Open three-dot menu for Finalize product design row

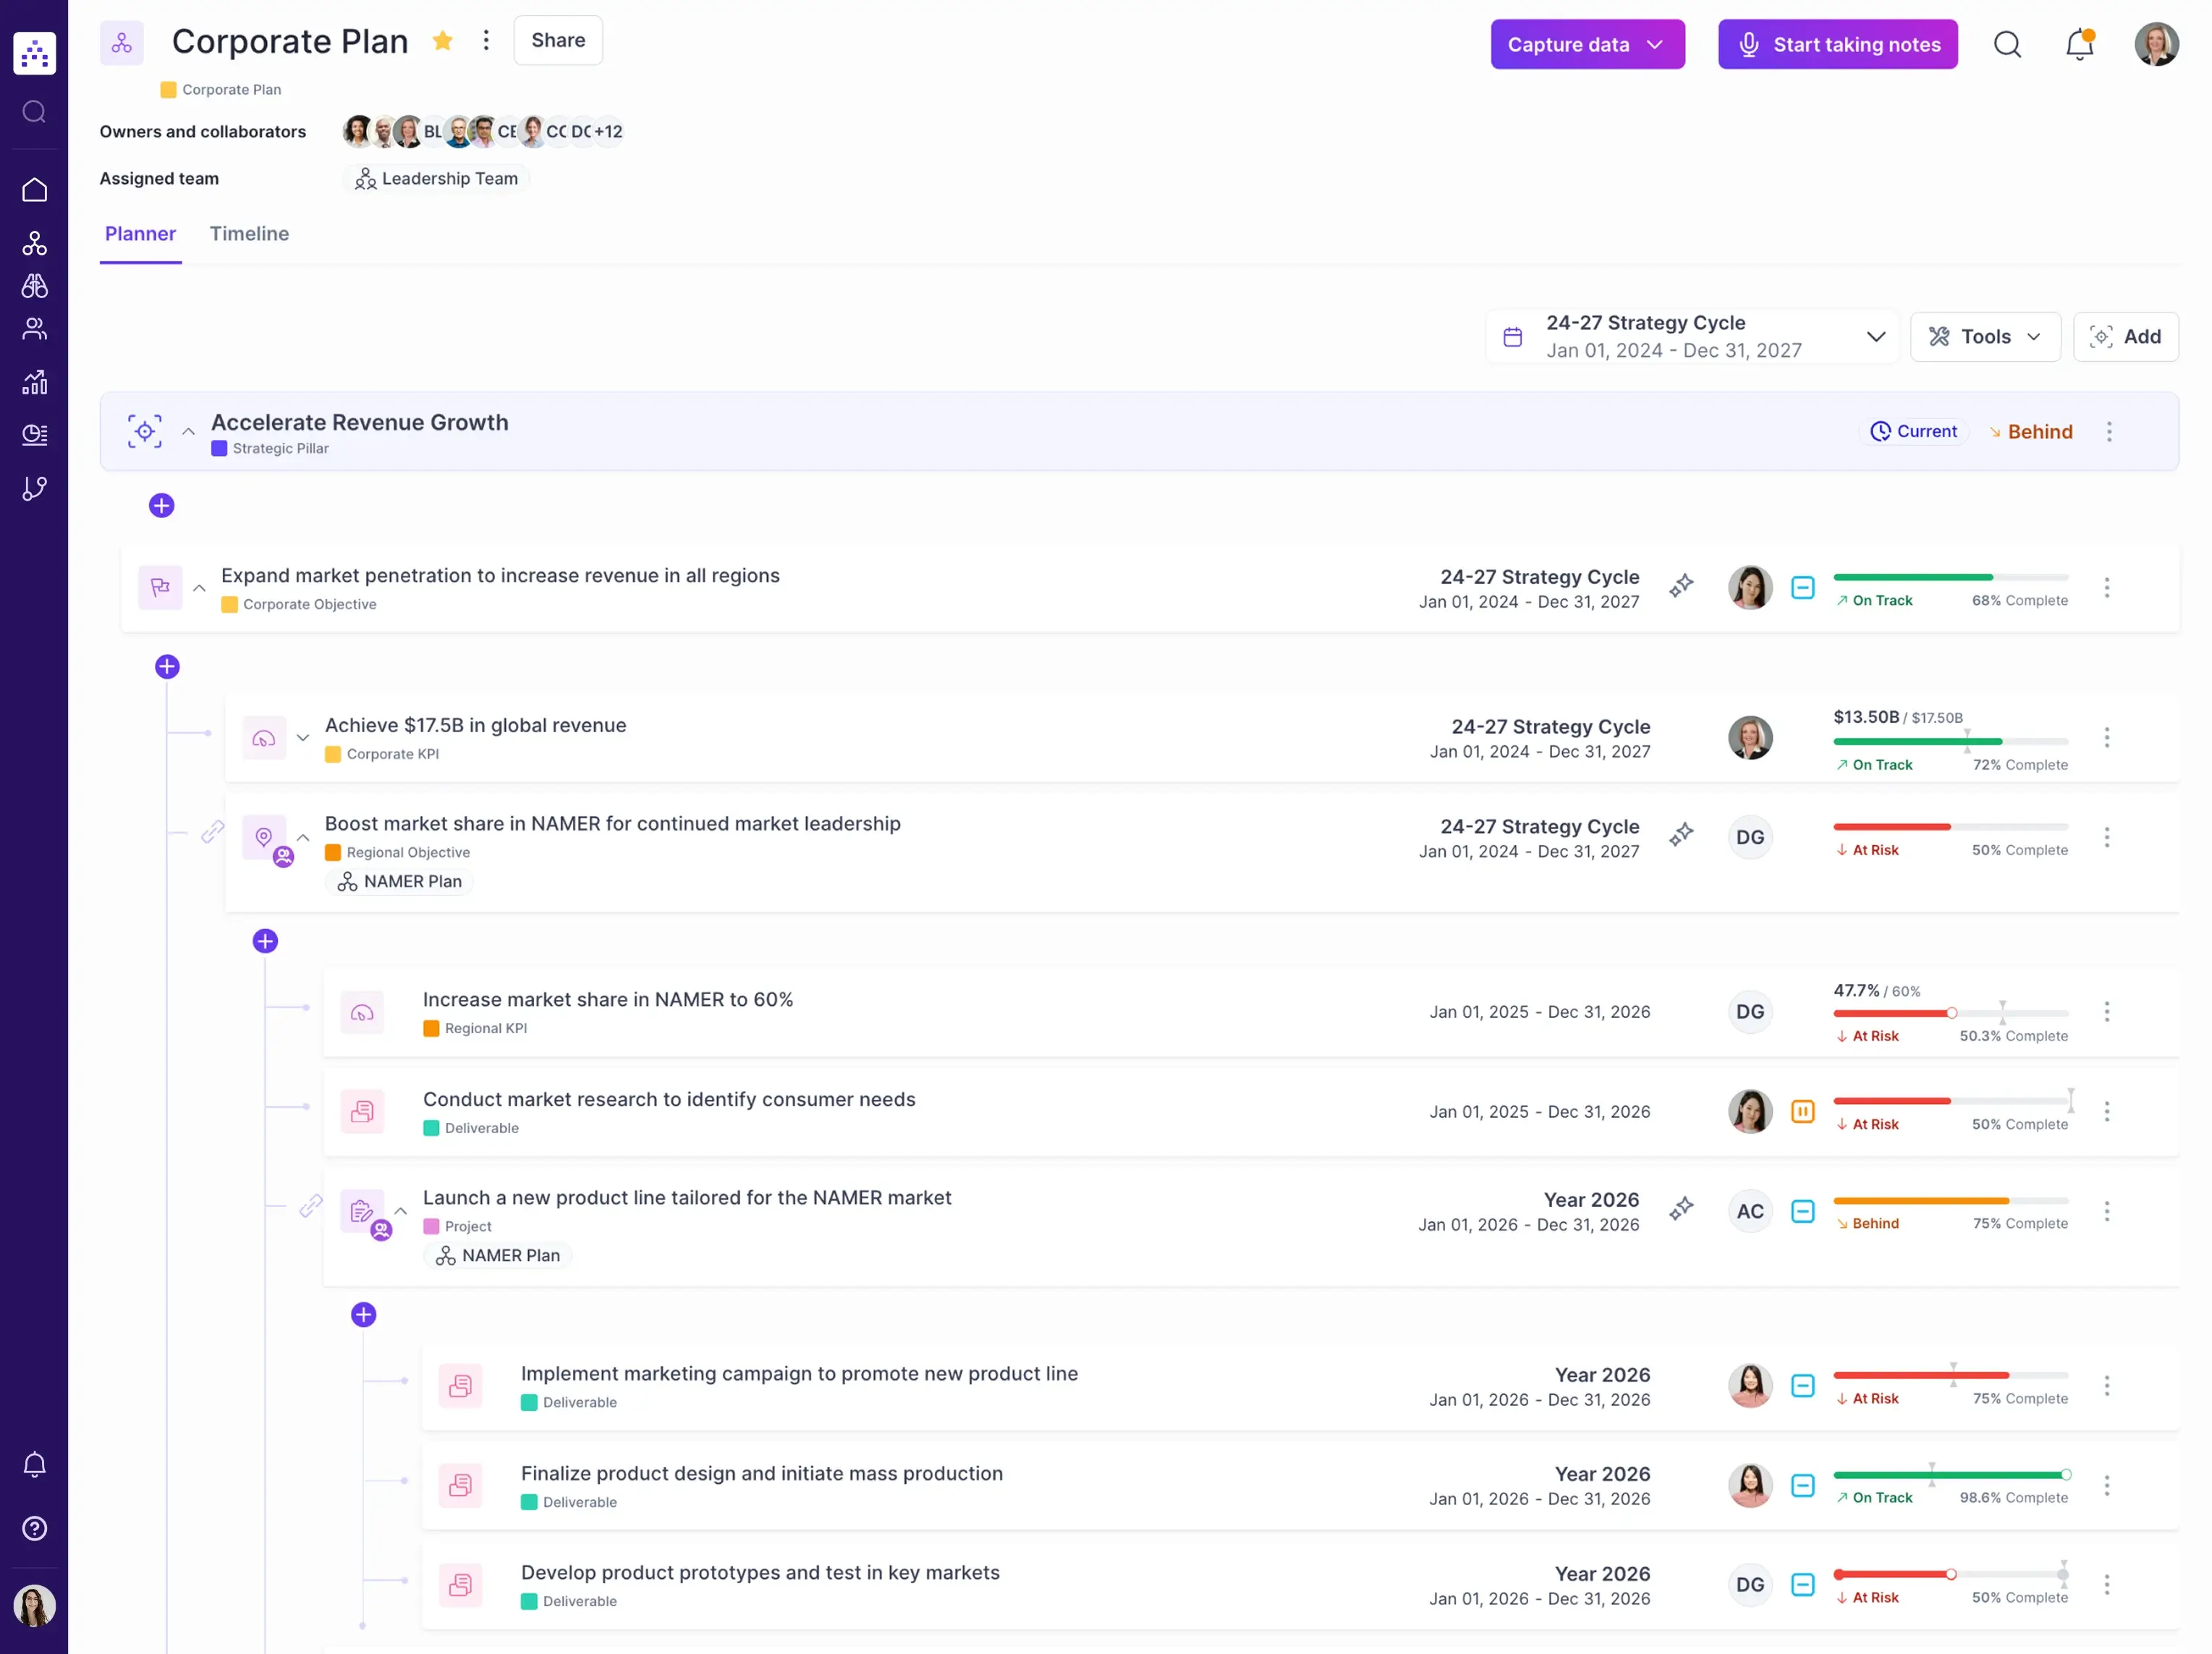coord(2106,1486)
